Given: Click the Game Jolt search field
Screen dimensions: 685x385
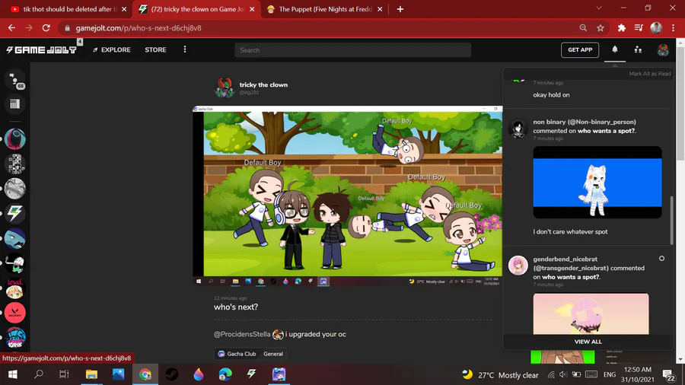Looking at the screenshot, I should pos(353,50).
